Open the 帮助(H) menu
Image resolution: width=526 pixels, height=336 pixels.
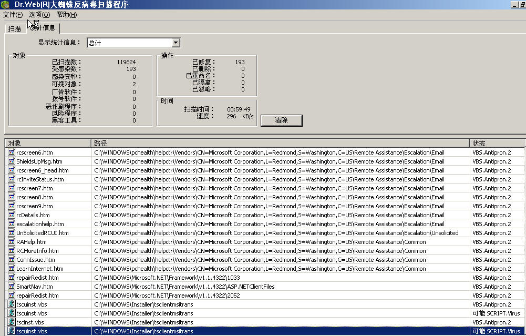coord(67,15)
